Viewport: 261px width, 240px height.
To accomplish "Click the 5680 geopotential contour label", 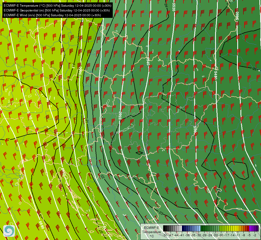I will [x=41, y=225].
